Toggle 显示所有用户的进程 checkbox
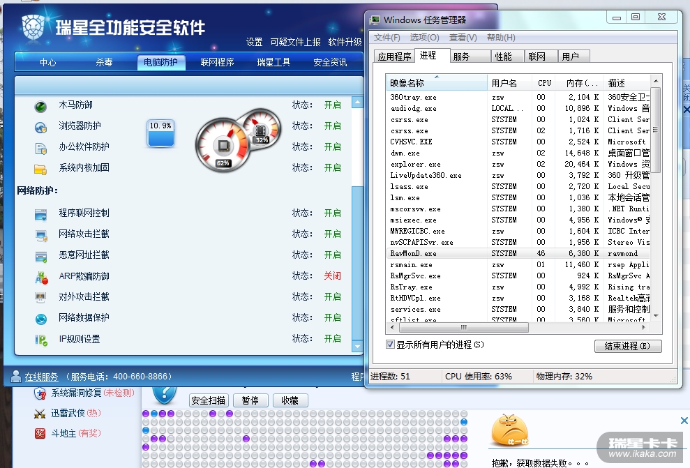690x468 pixels. [x=390, y=345]
